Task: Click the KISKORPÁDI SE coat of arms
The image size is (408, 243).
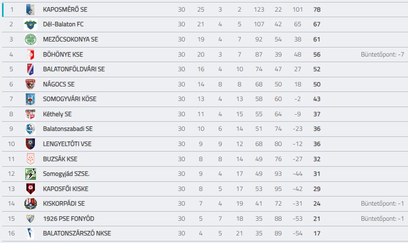Action: tap(30, 204)
